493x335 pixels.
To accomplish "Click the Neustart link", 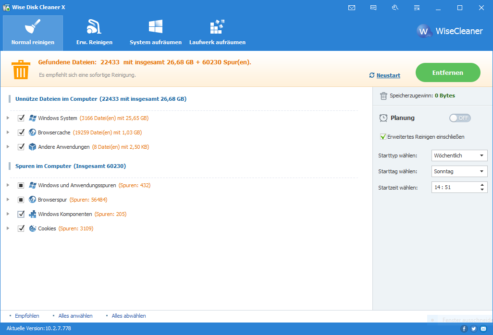I will [388, 75].
